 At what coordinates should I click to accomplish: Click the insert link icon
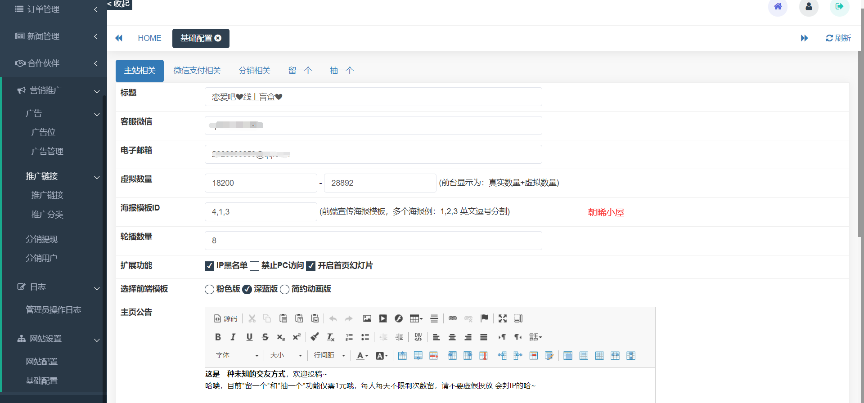[453, 318]
